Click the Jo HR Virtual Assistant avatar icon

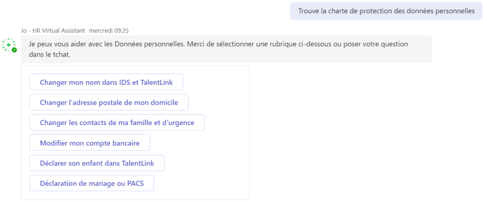[8, 45]
